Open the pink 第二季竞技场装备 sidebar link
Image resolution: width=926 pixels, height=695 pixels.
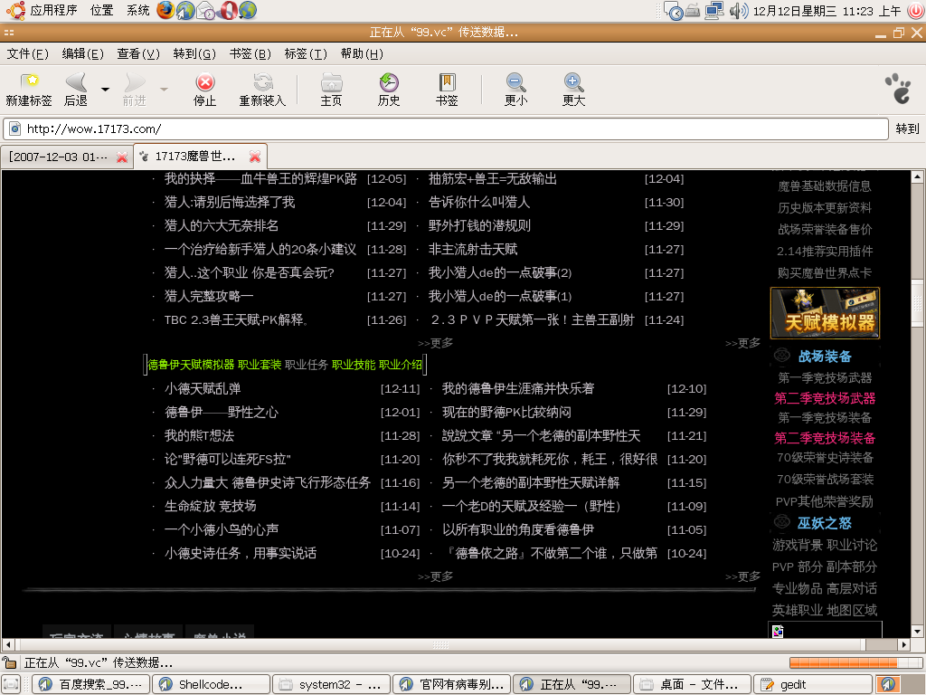825,438
